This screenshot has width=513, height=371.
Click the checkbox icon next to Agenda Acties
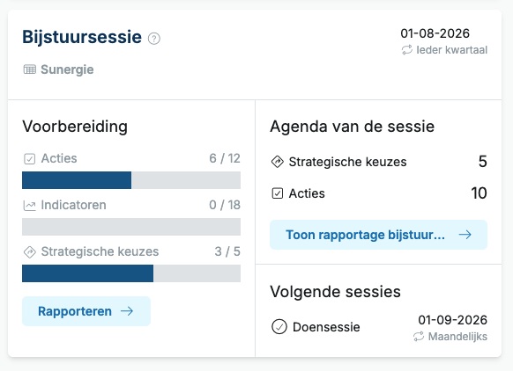click(278, 193)
